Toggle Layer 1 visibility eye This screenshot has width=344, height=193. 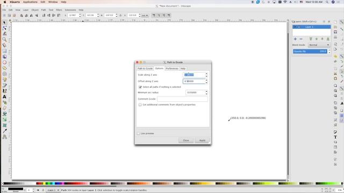coord(295,27)
